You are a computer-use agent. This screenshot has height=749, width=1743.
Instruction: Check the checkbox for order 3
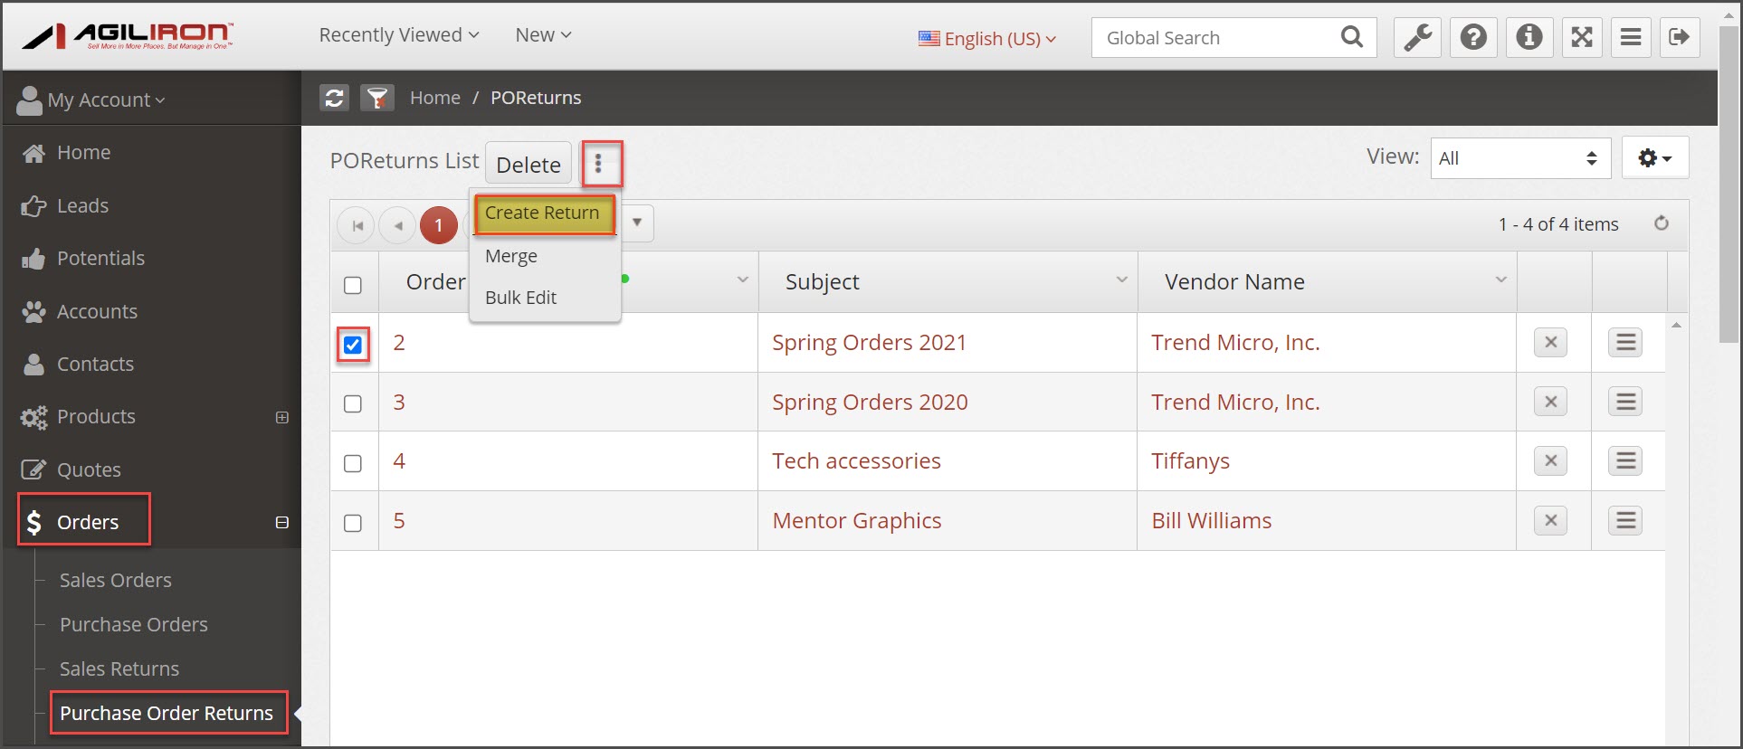click(x=353, y=403)
